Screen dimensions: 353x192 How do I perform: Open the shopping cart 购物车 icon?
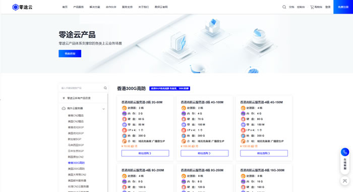312,7
